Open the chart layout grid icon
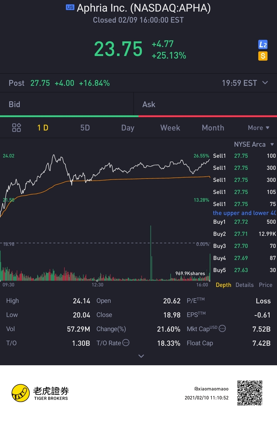Image resolution: width=277 pixels, height=421 pixels. (x=16, y=128)
